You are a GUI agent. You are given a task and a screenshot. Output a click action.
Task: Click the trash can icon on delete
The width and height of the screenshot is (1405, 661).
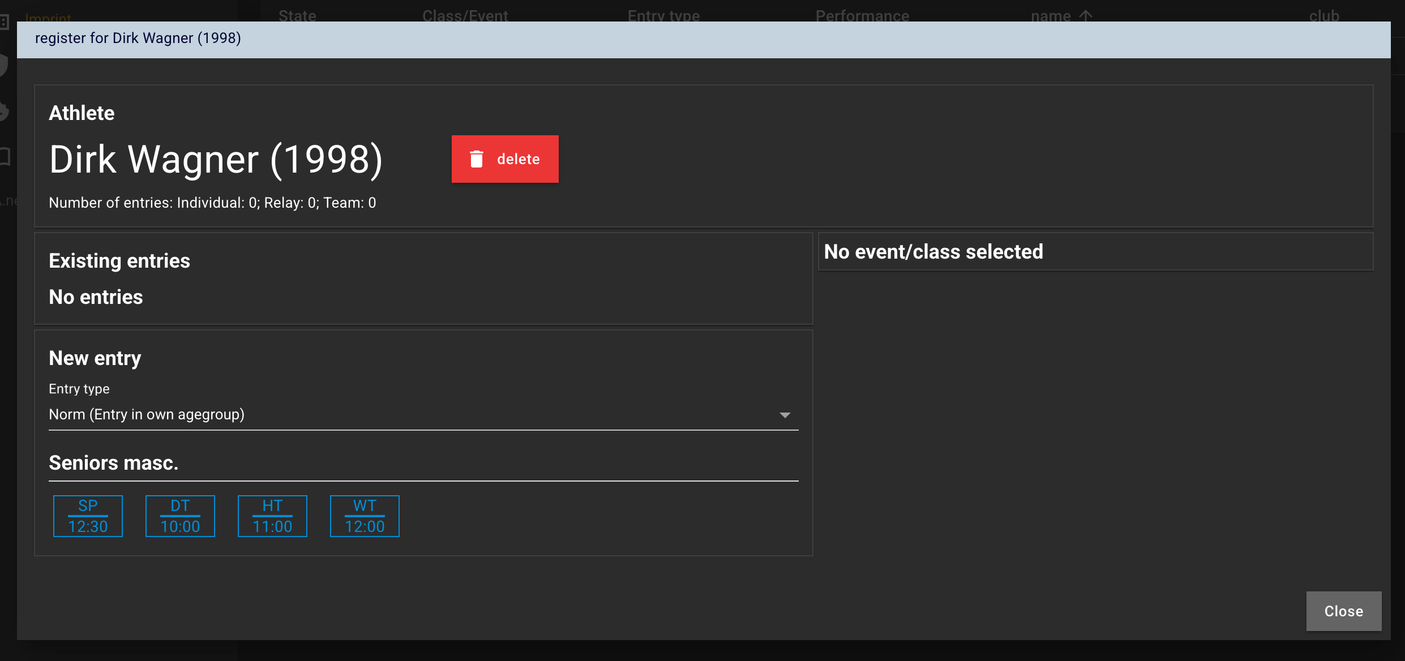tap(477, 159)
